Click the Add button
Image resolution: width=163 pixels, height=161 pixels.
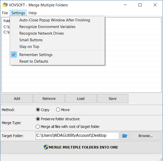click(17, 99)
